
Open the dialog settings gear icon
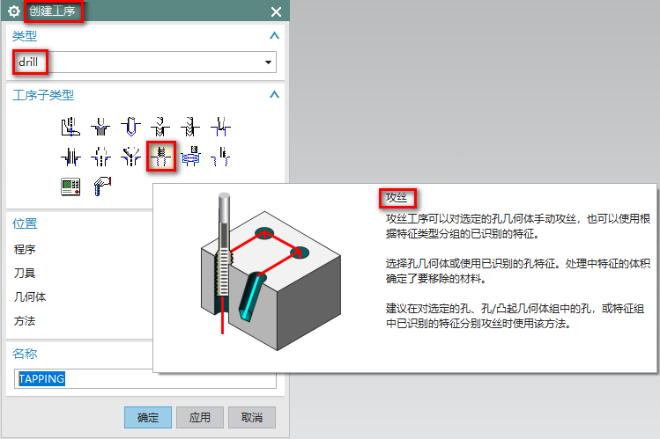click(x=13, y=11)
